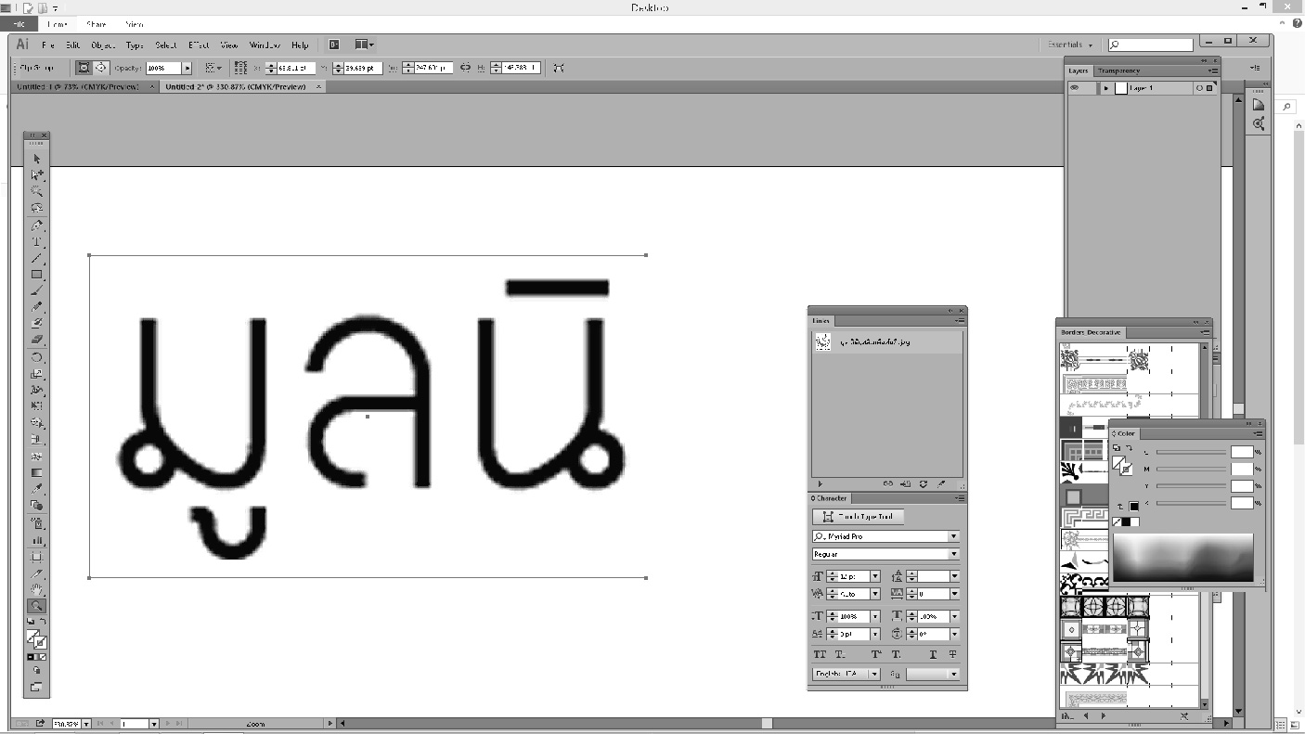
Task: Select the linked .jpg row in Links panel
Action: click(887, 341)
